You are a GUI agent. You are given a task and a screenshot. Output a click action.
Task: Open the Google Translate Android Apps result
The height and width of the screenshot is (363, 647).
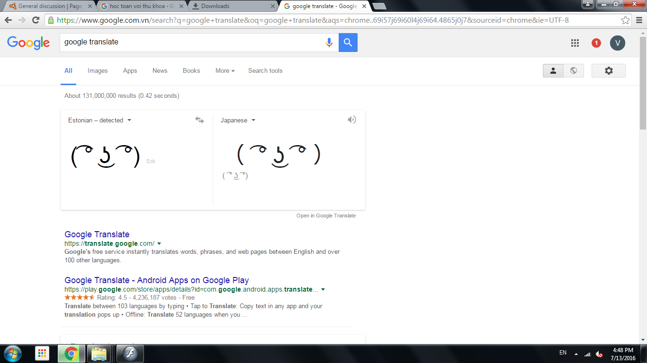point(156,280)
